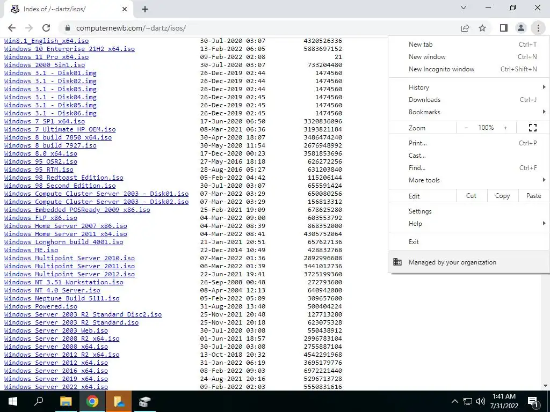
Task: Open Windows_FLP_x86.iso link
Action: 41,218
